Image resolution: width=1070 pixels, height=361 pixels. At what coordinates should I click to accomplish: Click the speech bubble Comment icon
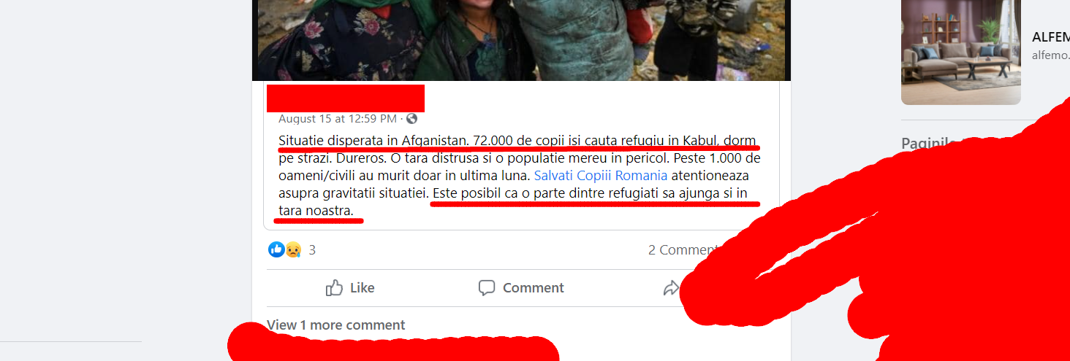point(487,288)
